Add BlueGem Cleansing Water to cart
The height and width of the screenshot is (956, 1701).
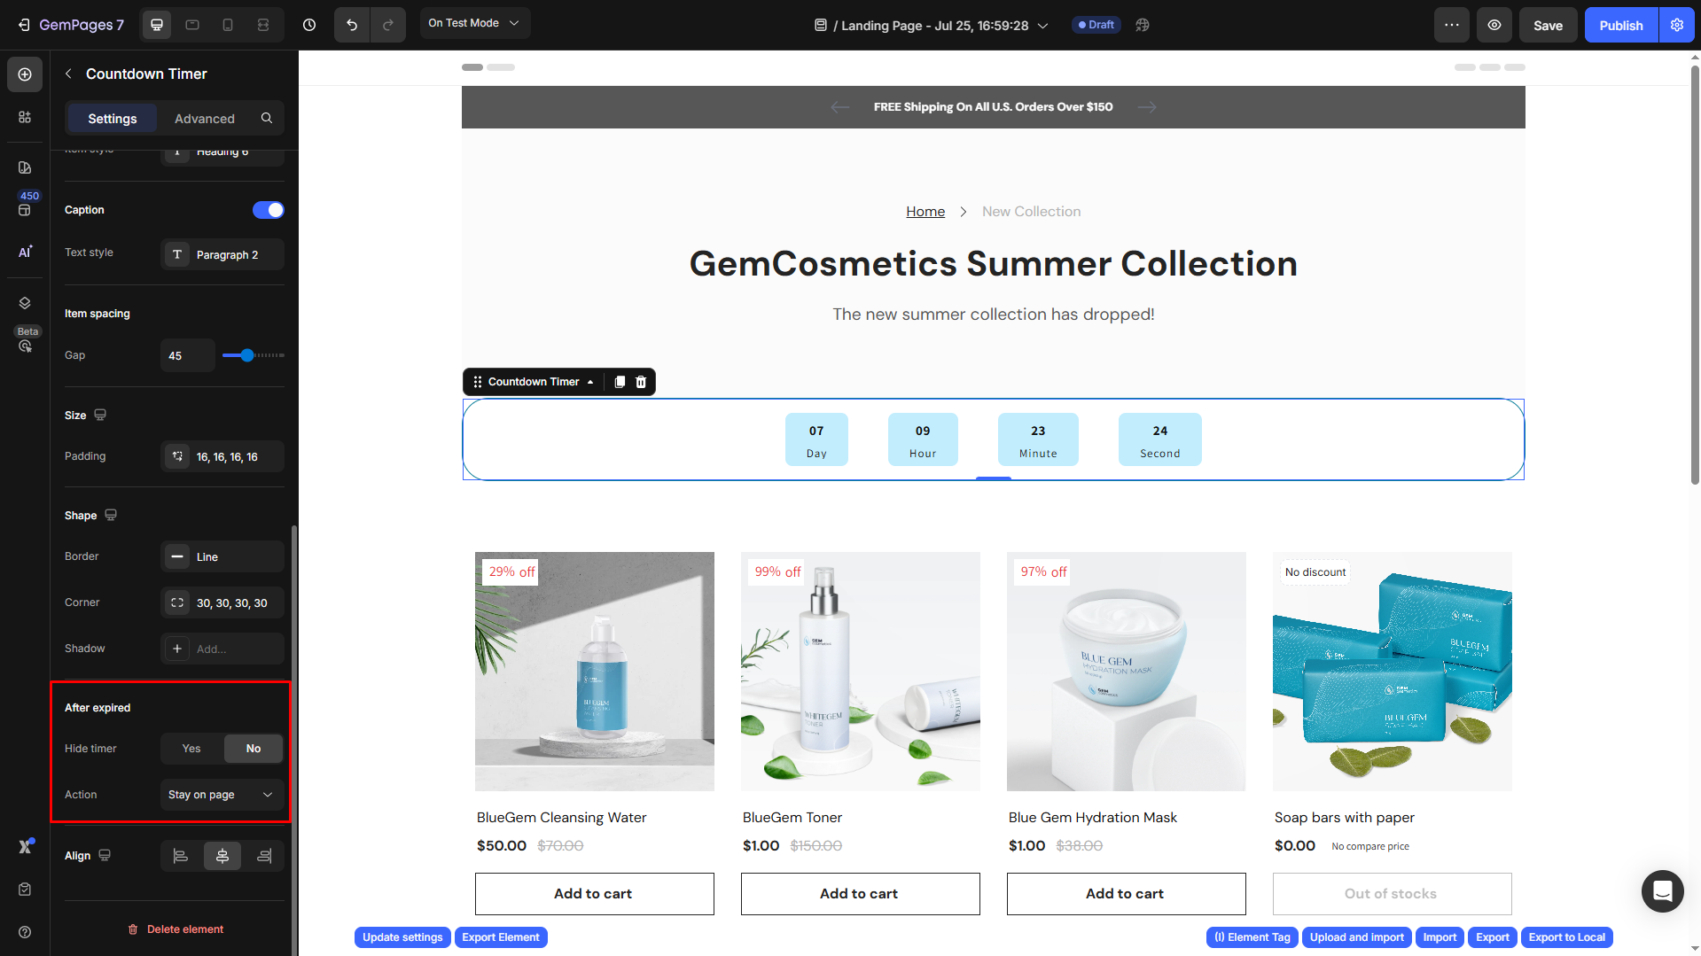tap(594, 894)
